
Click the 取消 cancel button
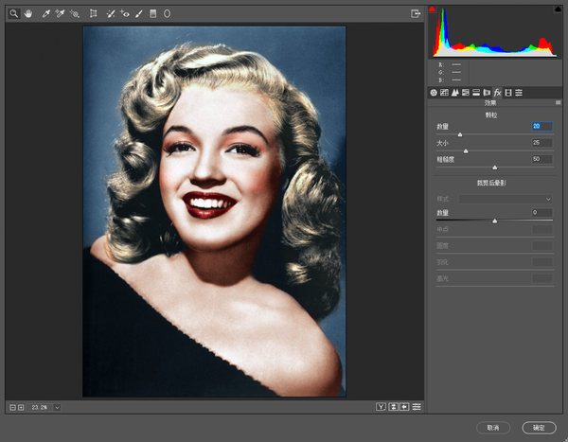[x=494, y=427]
